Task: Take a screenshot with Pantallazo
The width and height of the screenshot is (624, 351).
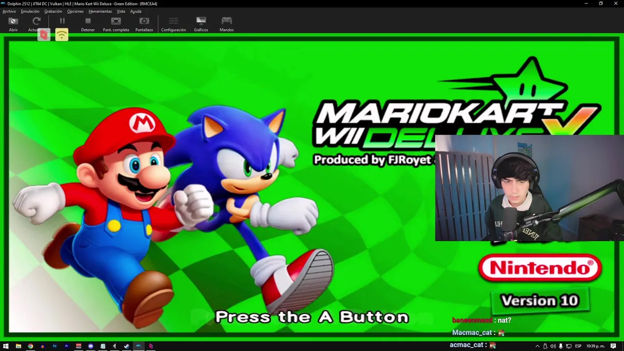Action: (x=144, y=24)
